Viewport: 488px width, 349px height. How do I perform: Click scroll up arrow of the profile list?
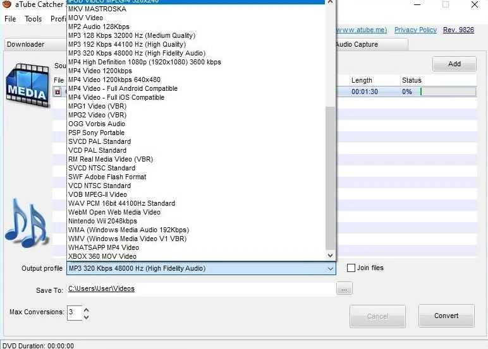pyautogui.click(x=330, y=2)
